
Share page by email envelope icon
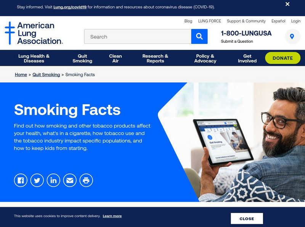click(x=70, y=180)
